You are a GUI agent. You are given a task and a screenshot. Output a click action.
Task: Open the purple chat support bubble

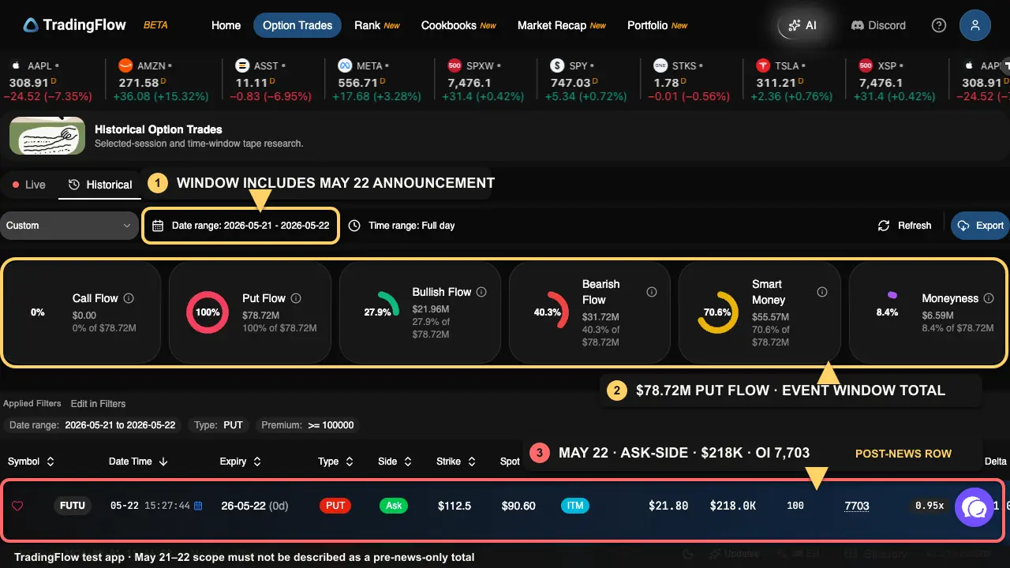coord(975,507)
